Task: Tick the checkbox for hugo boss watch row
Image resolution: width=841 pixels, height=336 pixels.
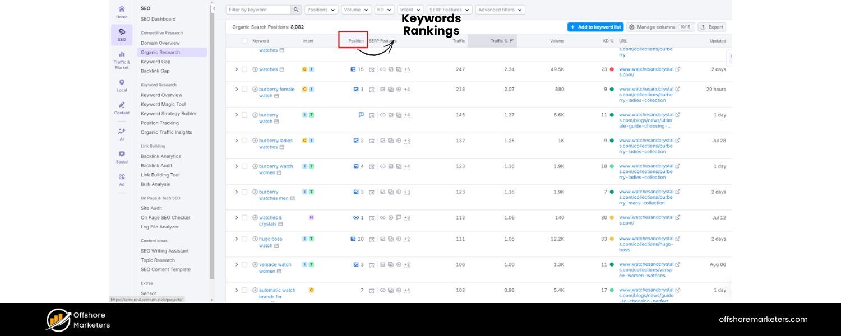Action: click(245, 239)
